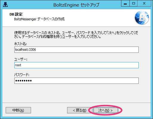Viewport: 153px width, 119px height.
Task: Proceed with the 次へ(N) > button
Action: click(106, 110)
